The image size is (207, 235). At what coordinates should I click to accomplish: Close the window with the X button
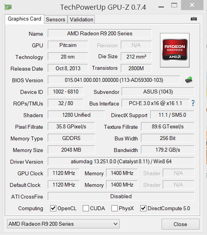[x=192, y=5]
